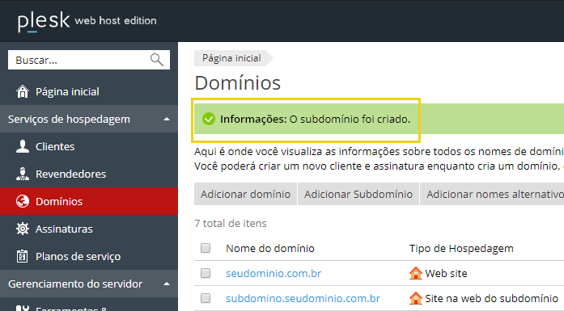The image size is (564, 311).
Task: Click the Revendedores reseller icon
Action: coord(23,174)
